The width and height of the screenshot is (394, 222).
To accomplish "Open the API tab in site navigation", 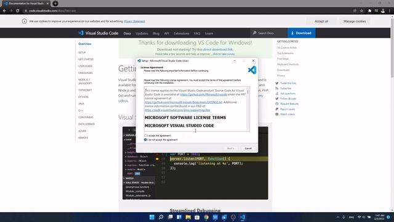I will coord(167,33).
